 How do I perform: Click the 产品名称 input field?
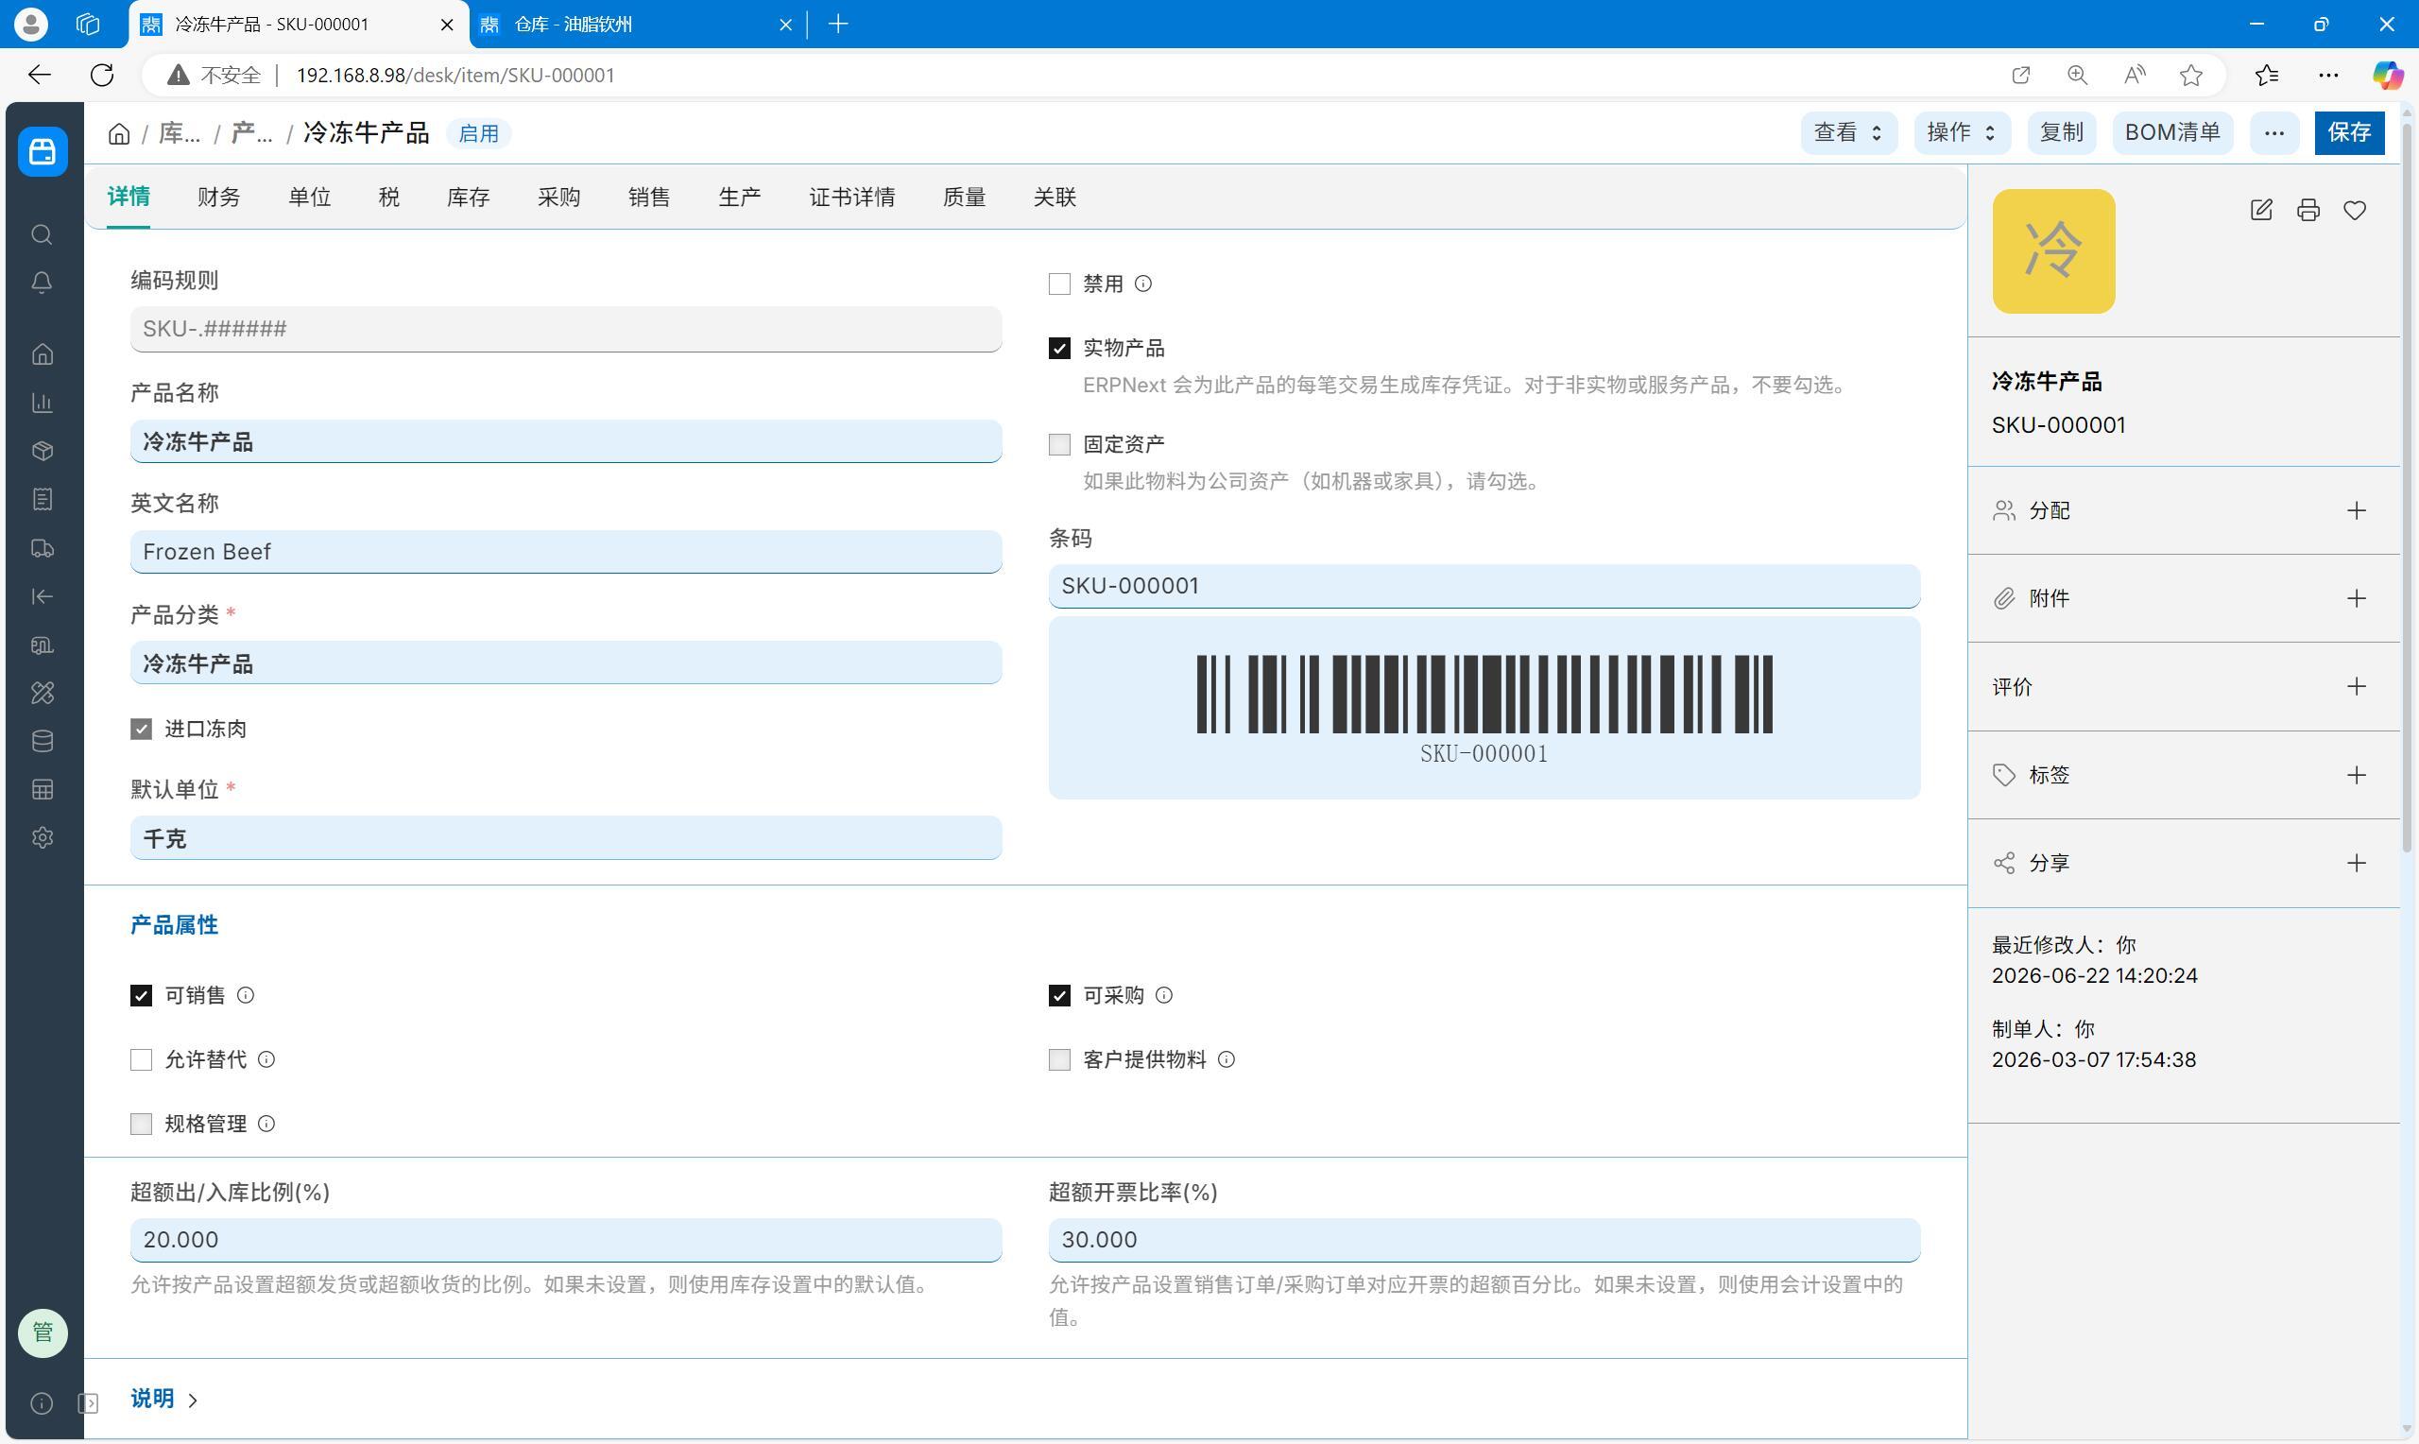pos(566,441)
